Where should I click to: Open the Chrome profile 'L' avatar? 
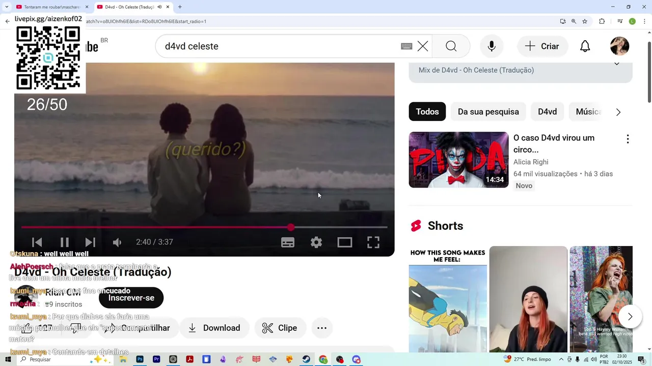point(632,21)
